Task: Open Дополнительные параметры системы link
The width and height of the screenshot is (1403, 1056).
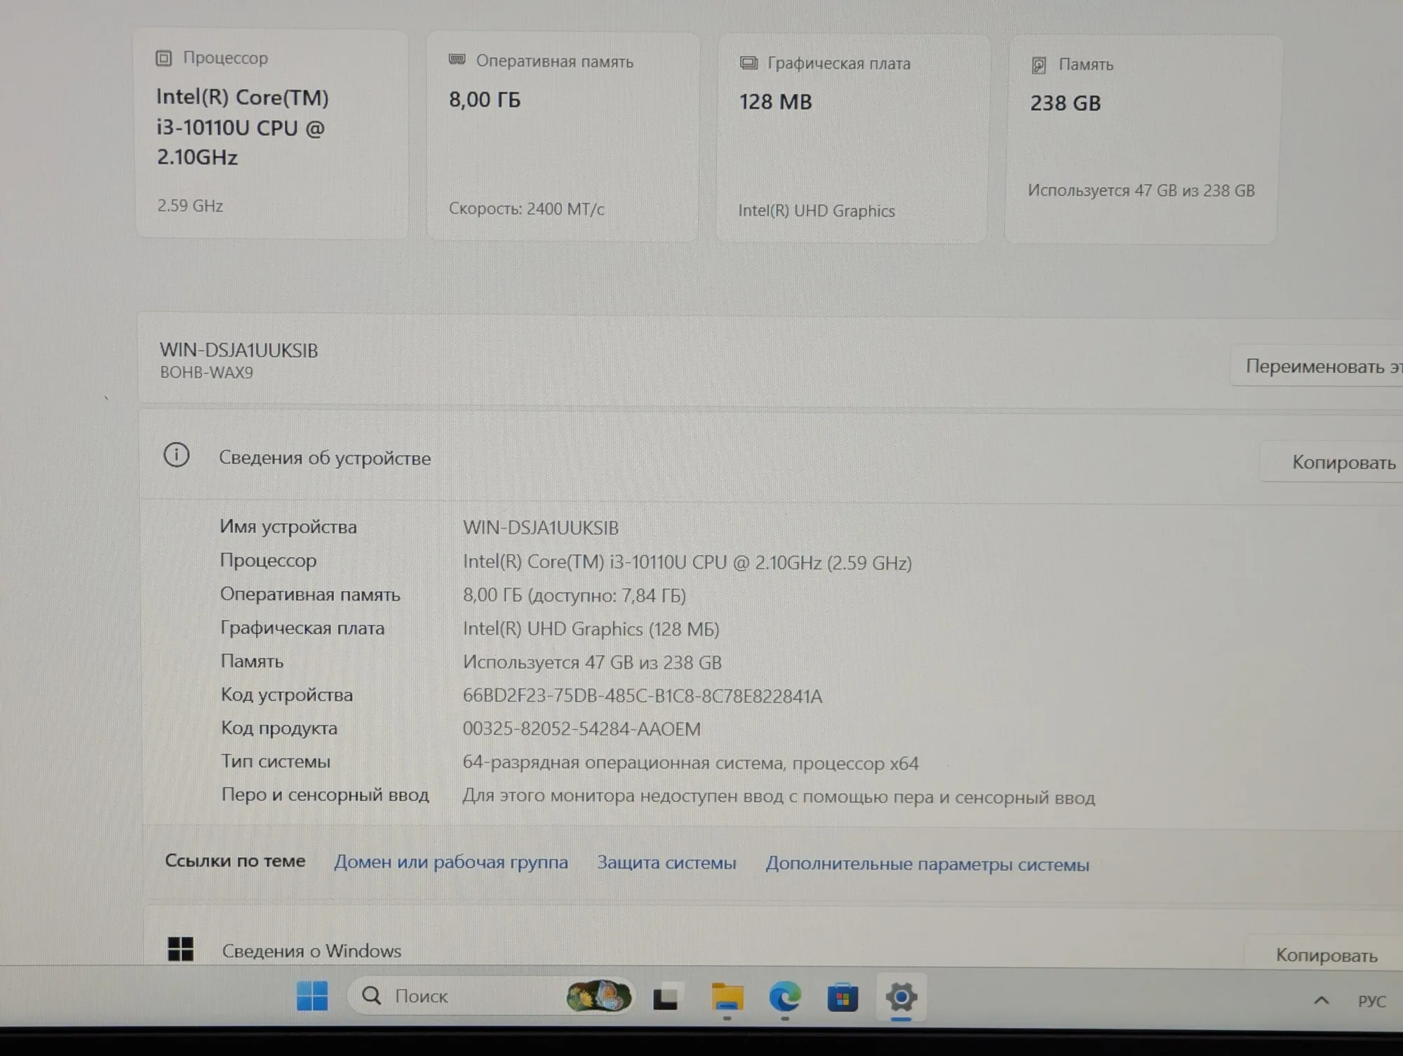Action: 927,864
